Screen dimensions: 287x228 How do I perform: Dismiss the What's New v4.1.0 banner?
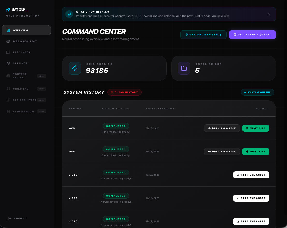[269, 14]
